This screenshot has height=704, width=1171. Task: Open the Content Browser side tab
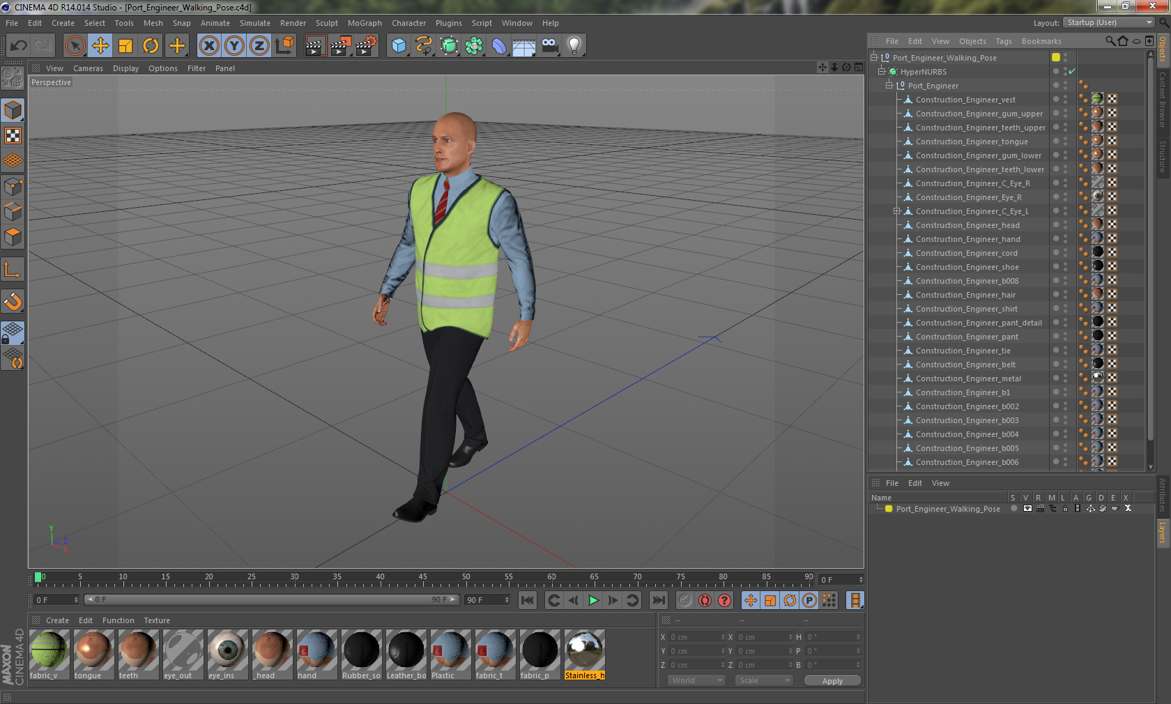(x=1163, y=99)
